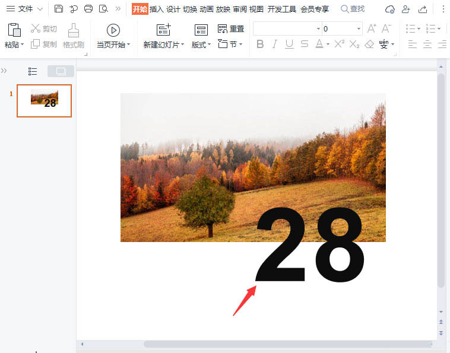Viewport: 450px width, 353px height.
Task: Toggle Bold text formatting
Action: click(260, 44)
